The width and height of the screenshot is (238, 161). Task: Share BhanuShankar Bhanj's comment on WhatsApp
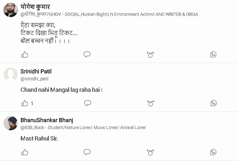(x=213, y=152)
